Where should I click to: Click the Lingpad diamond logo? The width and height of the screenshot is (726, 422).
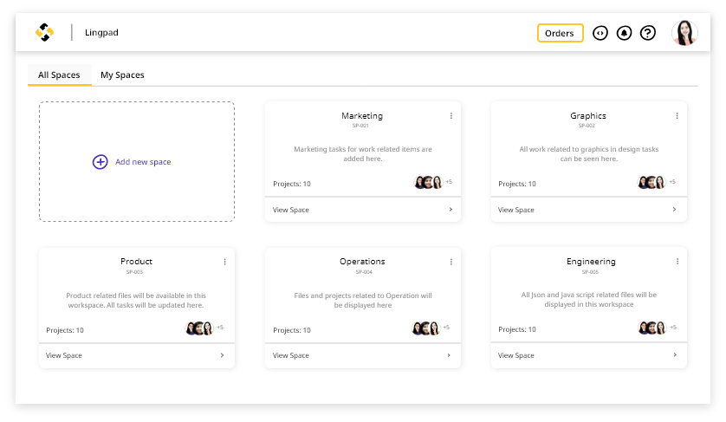pos(44,32)
